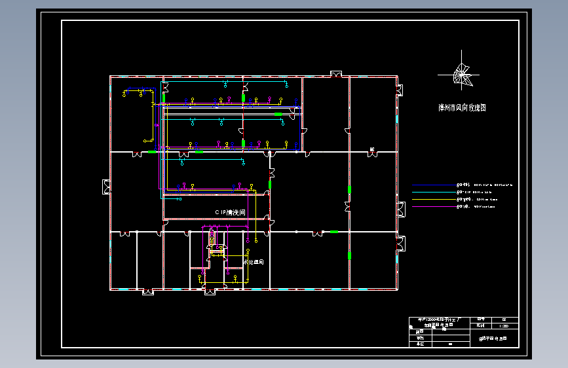The height and width of the screenshot is (368, 568).
Task: Select the top wall door symbol
Action: [336, 74]
